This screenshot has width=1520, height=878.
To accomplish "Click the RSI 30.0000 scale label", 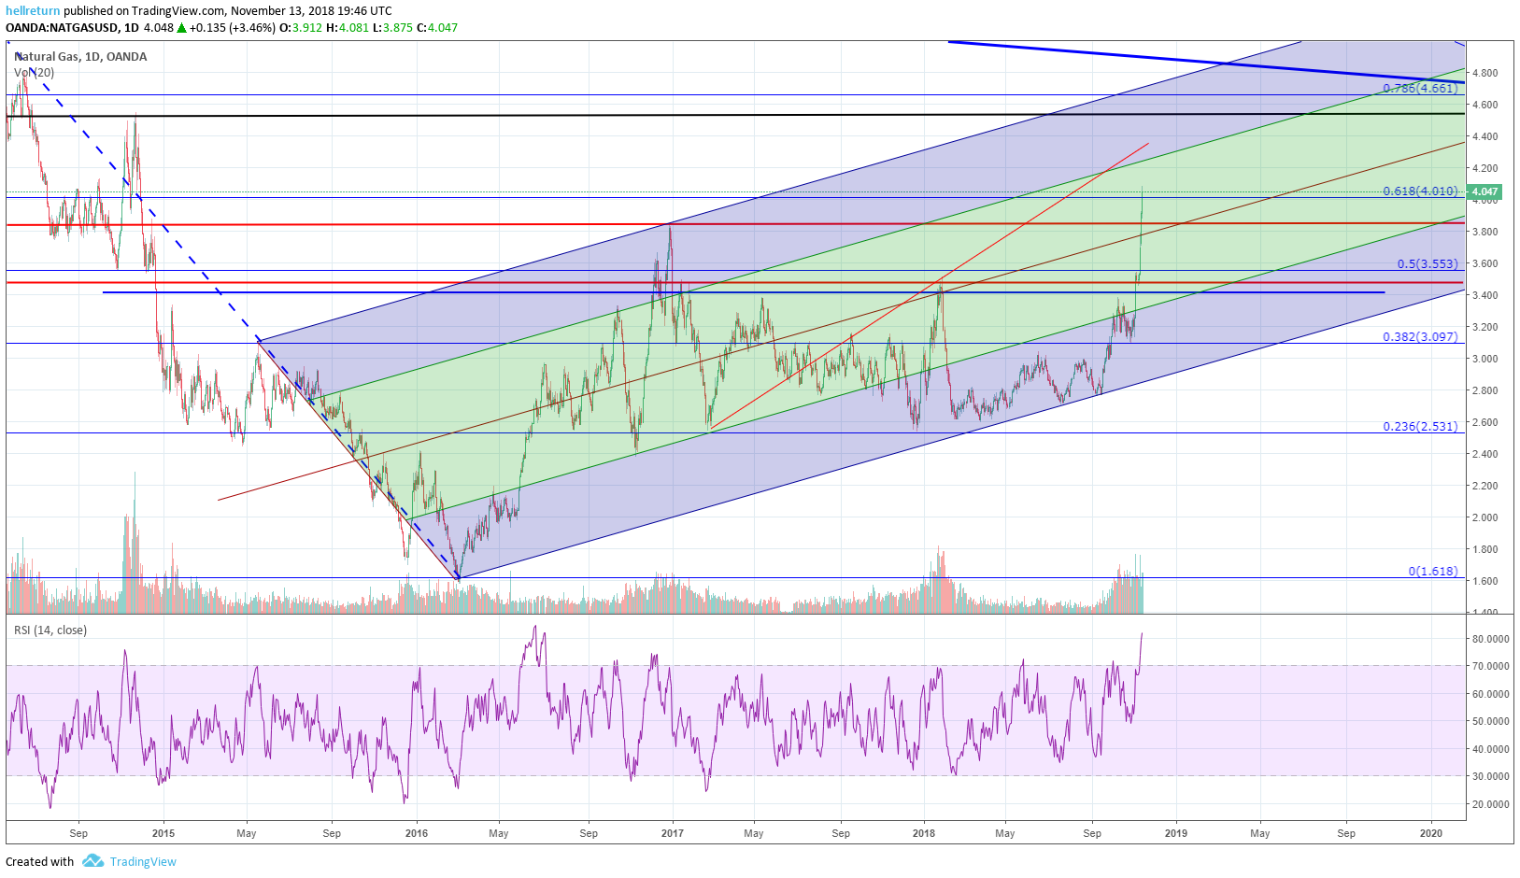I will [x=1490, y=776].
